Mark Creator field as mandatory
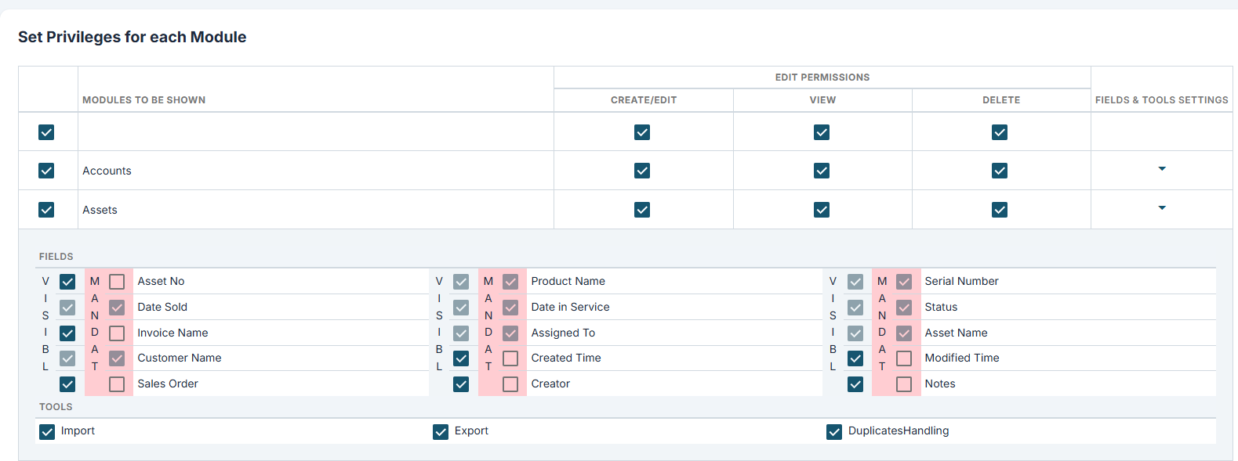Viewport: 1238px width, 461px height. 510,384
